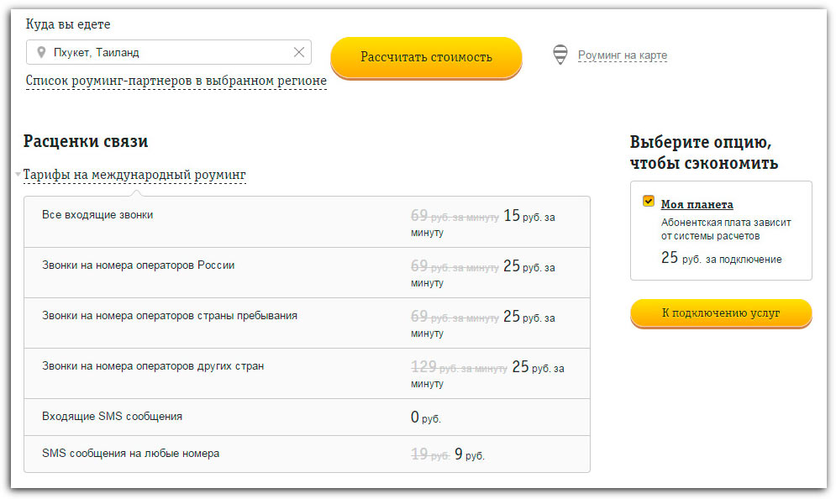Collapse the international roaming tariffs triangle
The image size is (836, 499).
pyautogui.click(x=18, y=175)
